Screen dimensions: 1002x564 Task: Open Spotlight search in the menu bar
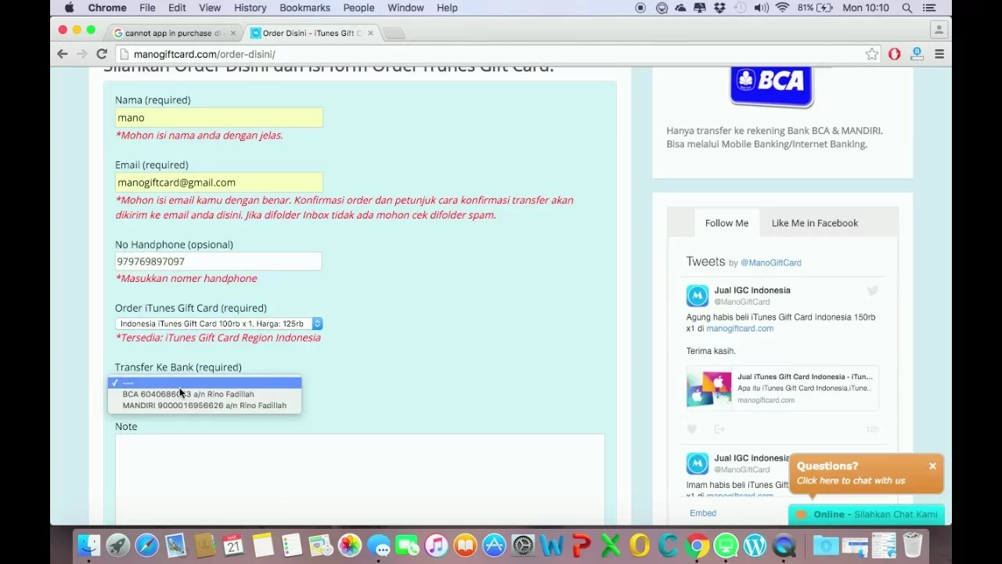(x=907, y=8)
